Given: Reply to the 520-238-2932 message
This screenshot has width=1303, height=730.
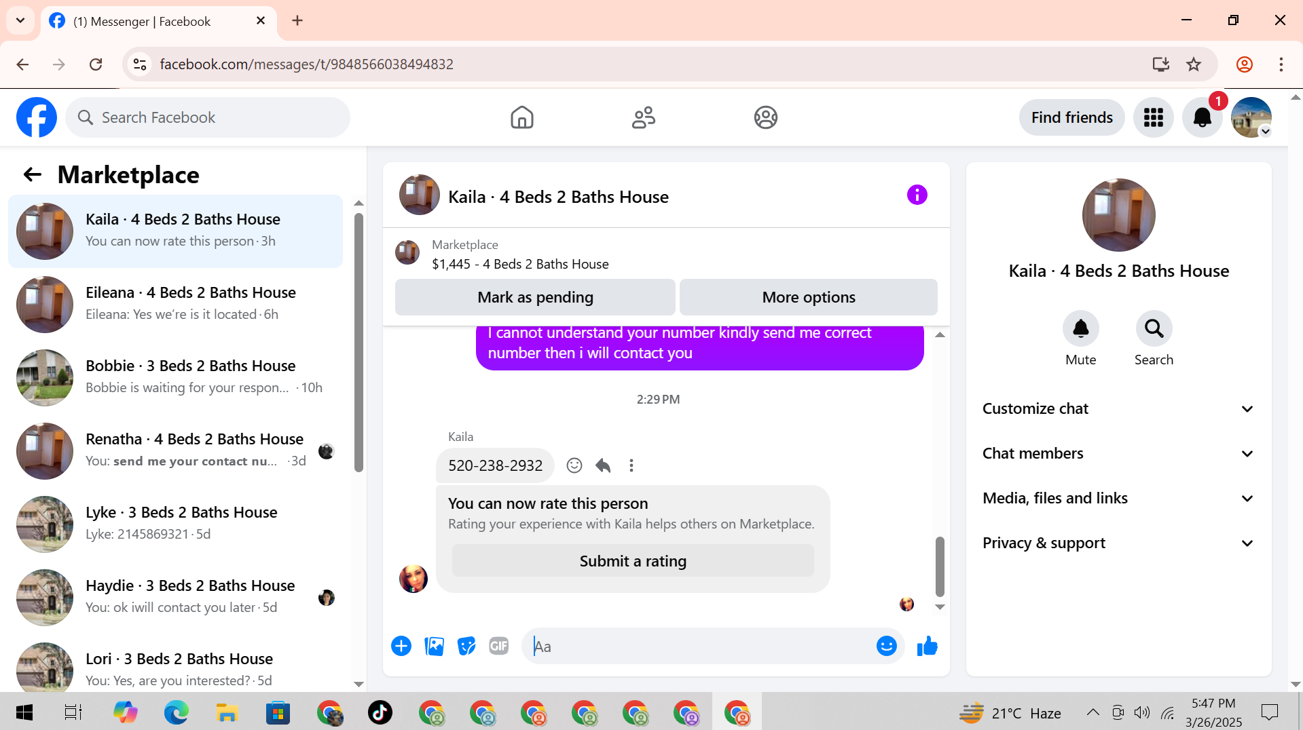Looking at the screenshot, I should click(x=603, y=465).
